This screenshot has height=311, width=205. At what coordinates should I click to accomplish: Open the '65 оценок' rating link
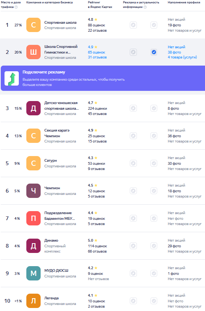(96, 52)
